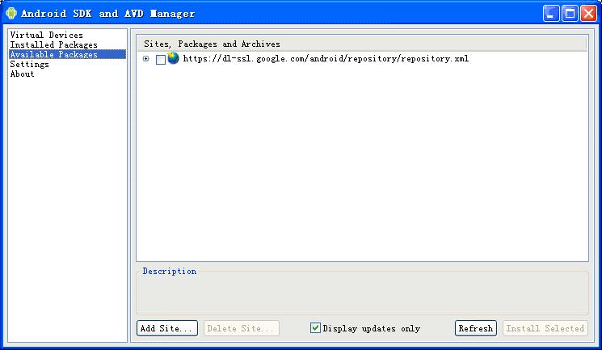Tick the checkbox next to repository.xml site
Viewport: 602px width, 350px height.
[x=161, y=60]
